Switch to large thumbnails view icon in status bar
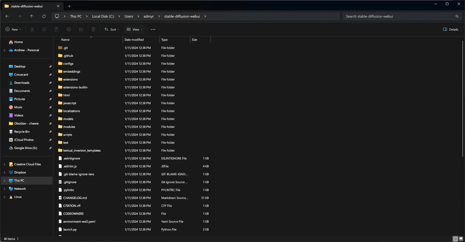The height and width of the screenshot is (242, 465). click(x=461, y=239)
